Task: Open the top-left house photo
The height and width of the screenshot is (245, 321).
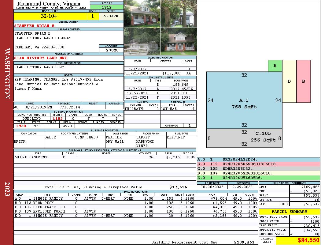Action: (x=142, y=14)
